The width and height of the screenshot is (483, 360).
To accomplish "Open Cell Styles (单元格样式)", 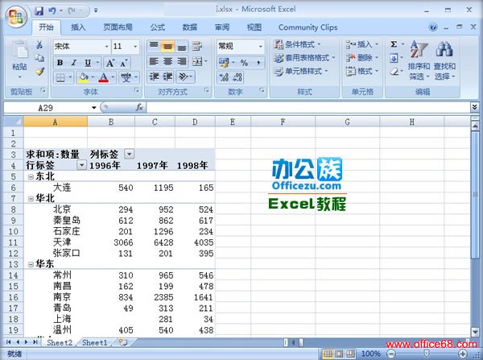I will point(301,72).
